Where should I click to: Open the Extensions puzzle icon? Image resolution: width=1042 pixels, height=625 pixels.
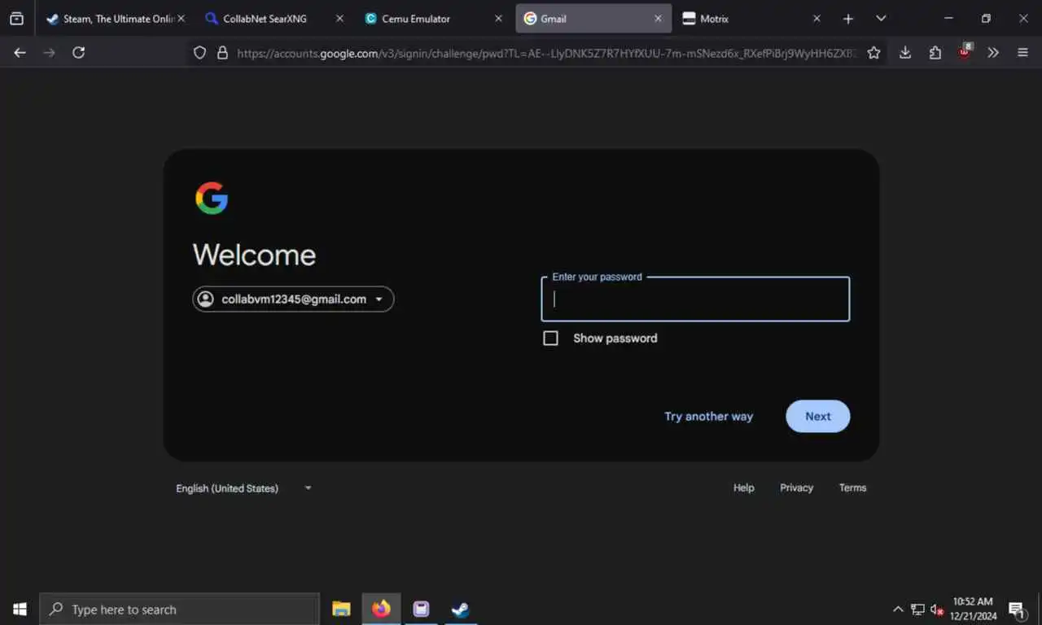tap(935, 53)
